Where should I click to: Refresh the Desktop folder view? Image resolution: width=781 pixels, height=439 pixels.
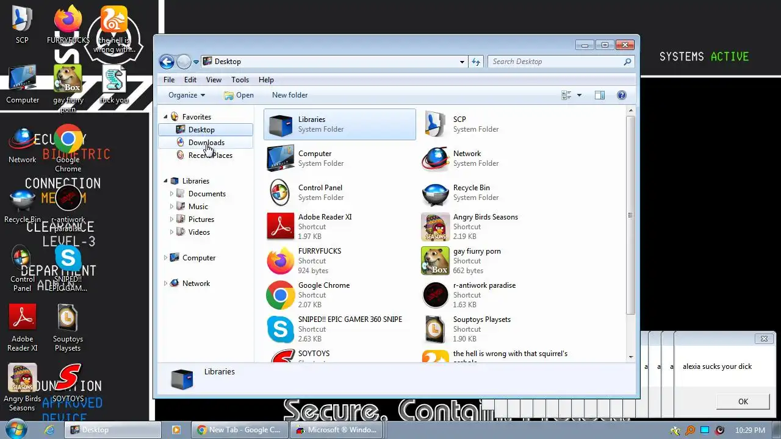477,62
